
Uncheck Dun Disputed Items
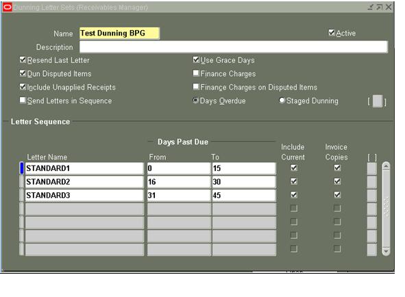[x=23, y=73]
